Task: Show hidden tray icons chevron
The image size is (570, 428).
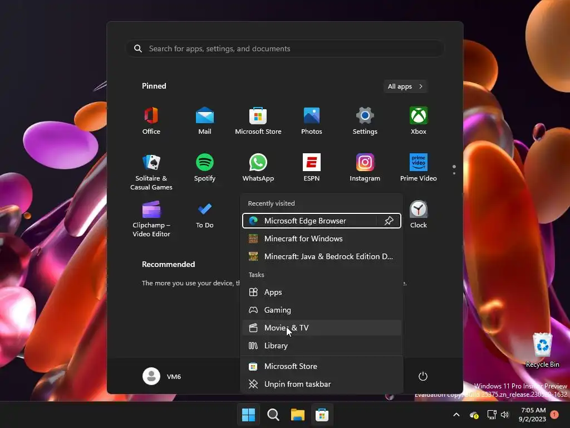Action: click(x=456, y=415)
